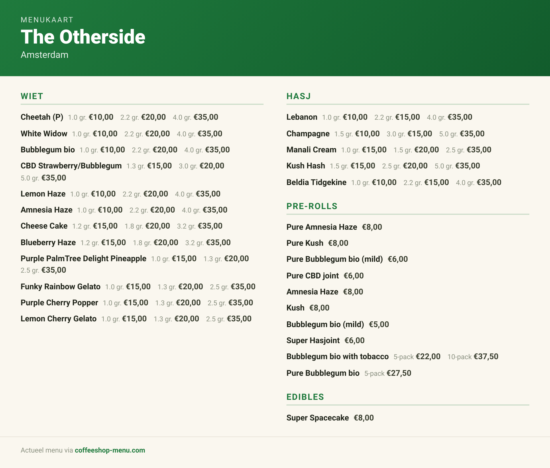
Task: Select the Cheese Cake item
Action: tap(44, 226)
